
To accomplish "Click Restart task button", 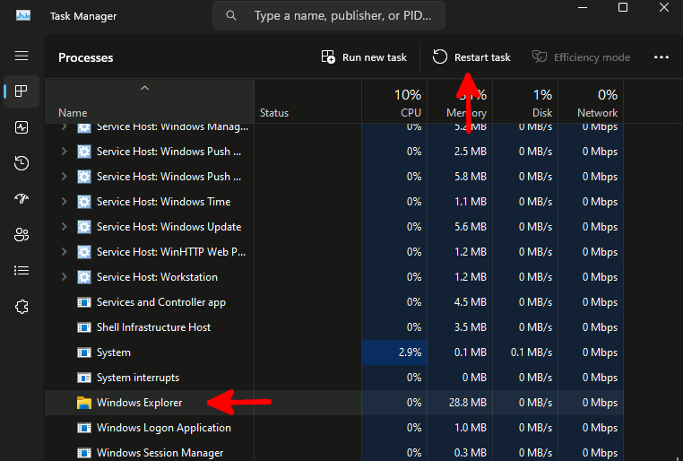I will (471, 57).
